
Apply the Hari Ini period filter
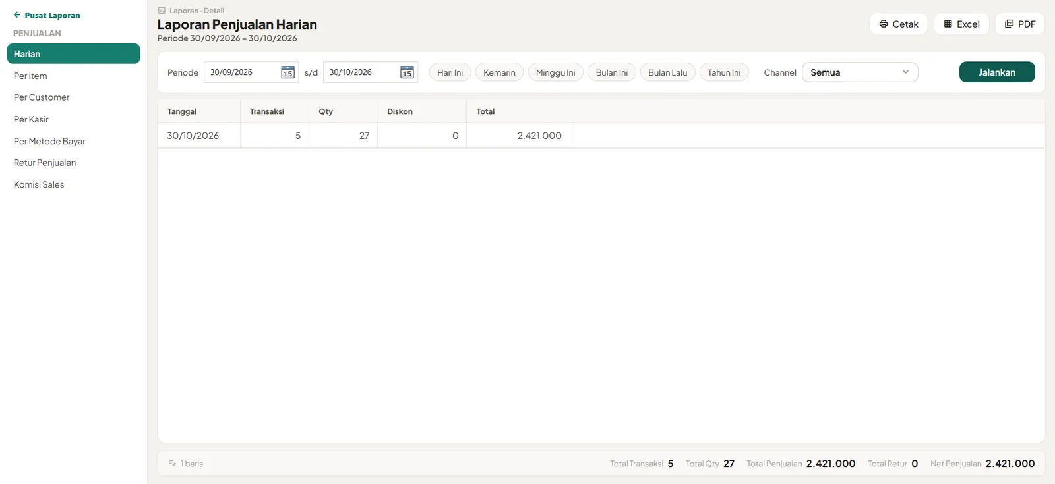(x=450, y=72)
